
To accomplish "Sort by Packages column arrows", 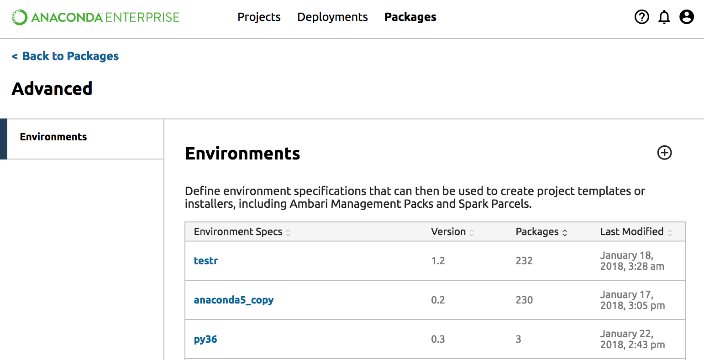I will tap(565, 232).
